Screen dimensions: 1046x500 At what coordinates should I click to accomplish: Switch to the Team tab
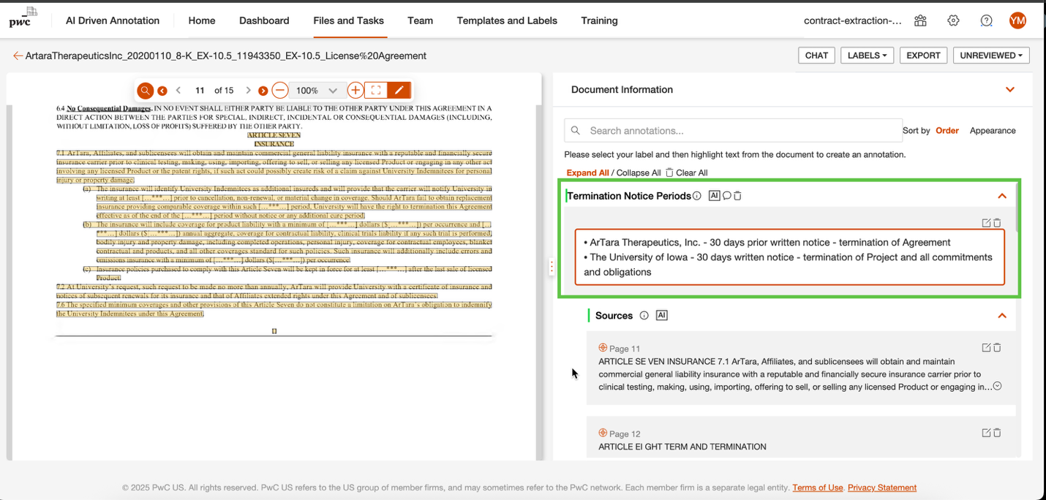point(420,20)
